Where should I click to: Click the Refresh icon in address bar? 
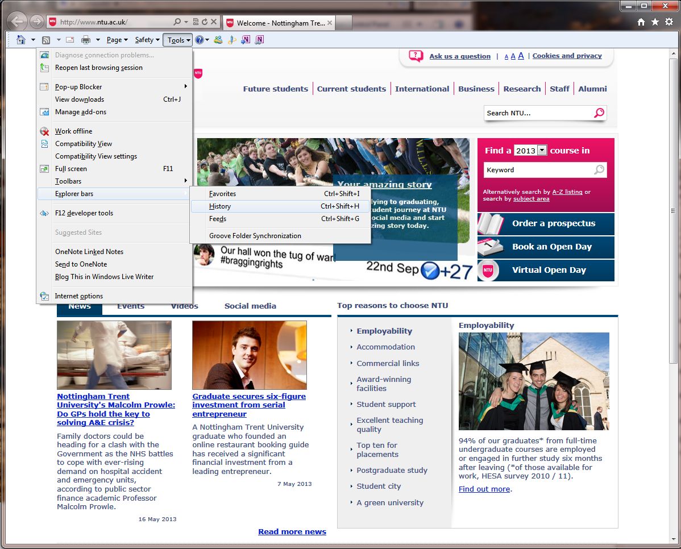coord(204,22)
